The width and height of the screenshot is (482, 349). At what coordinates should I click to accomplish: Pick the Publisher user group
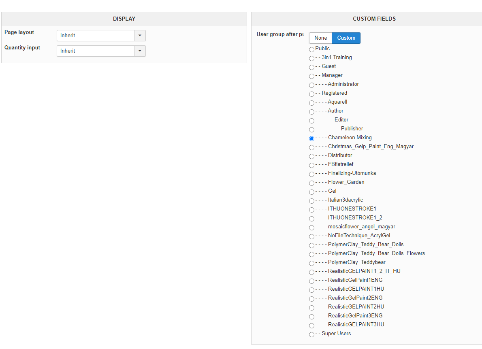pos(311,130)
